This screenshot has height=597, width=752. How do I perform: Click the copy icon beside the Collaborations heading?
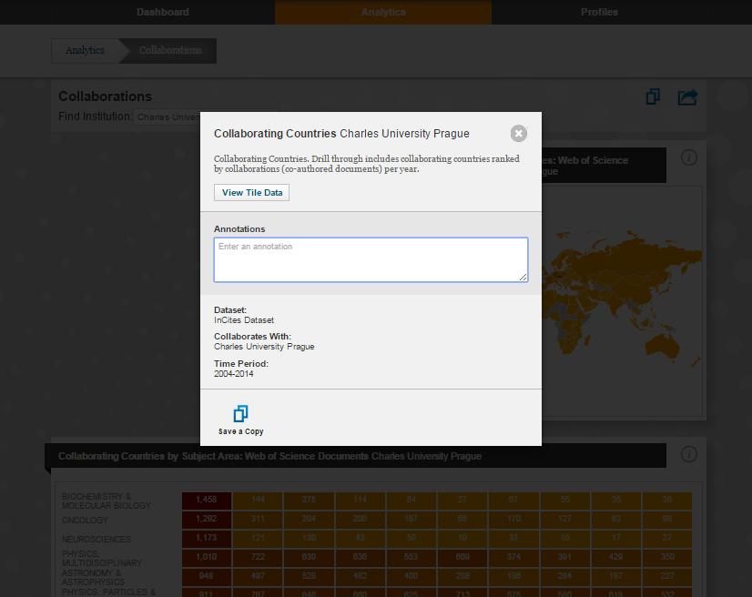tap(653, 96)
